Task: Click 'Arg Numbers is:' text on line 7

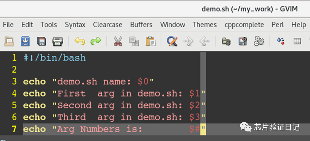Action: pos(100,129)
